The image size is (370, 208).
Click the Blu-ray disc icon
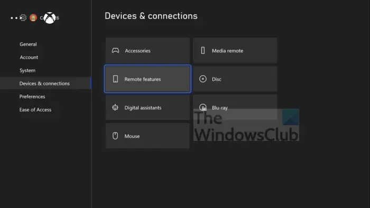click(x=202, y=107)
